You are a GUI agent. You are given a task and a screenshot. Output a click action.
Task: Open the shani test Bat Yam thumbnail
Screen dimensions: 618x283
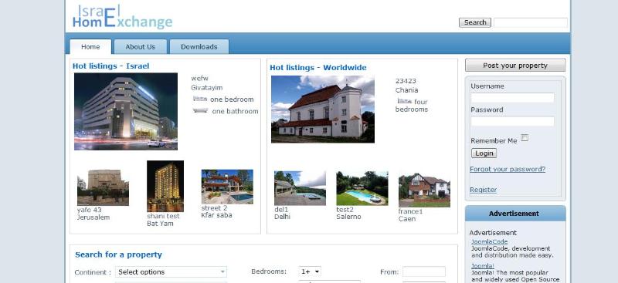(x=165, y=186)
